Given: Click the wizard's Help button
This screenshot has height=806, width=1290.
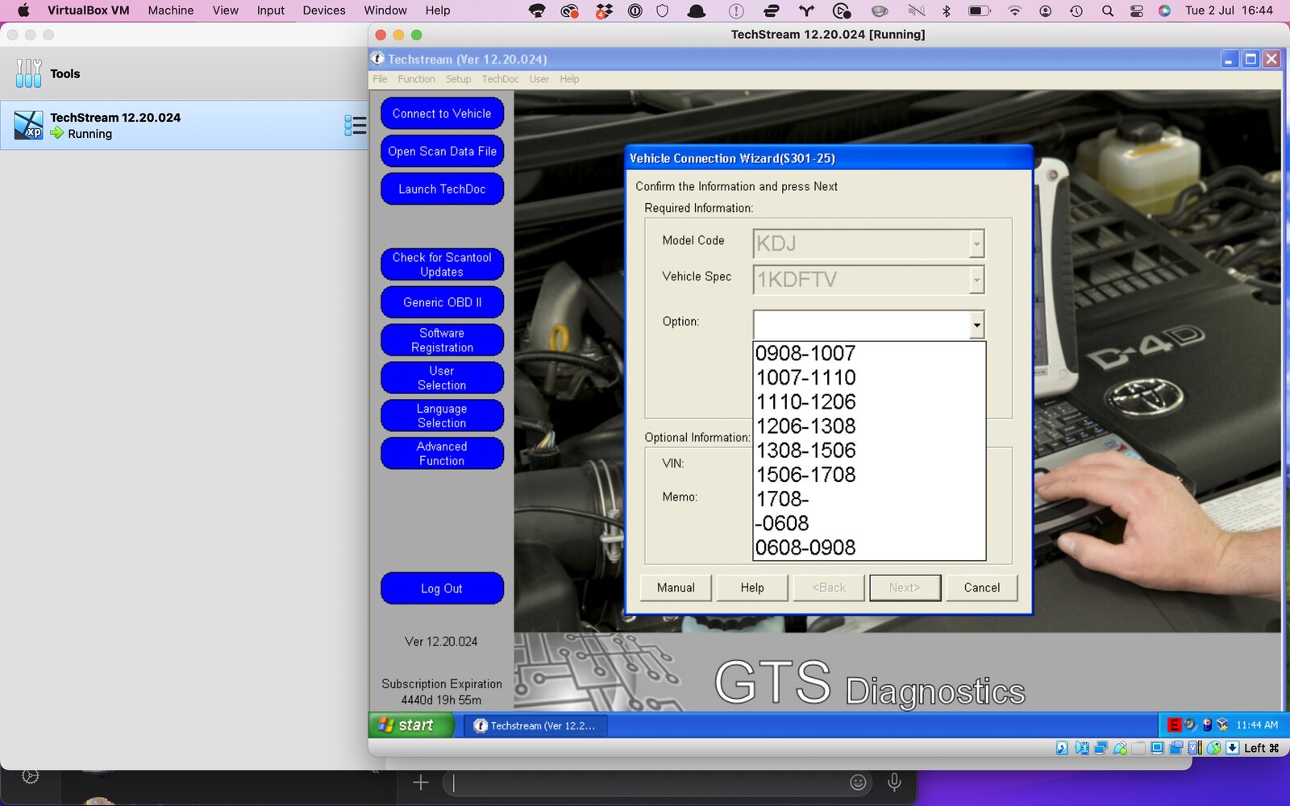Looking at the screenshot, I should tap(752, 588).
